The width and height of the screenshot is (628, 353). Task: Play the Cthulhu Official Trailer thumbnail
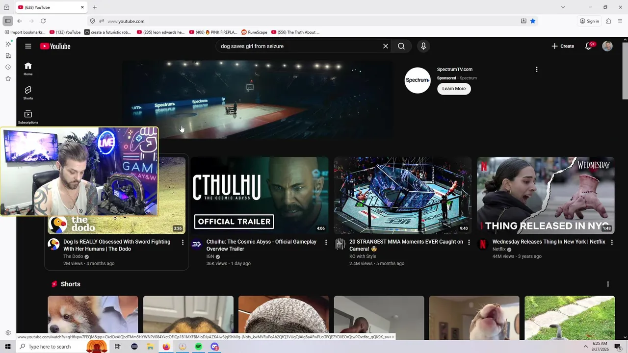(260, 196)
